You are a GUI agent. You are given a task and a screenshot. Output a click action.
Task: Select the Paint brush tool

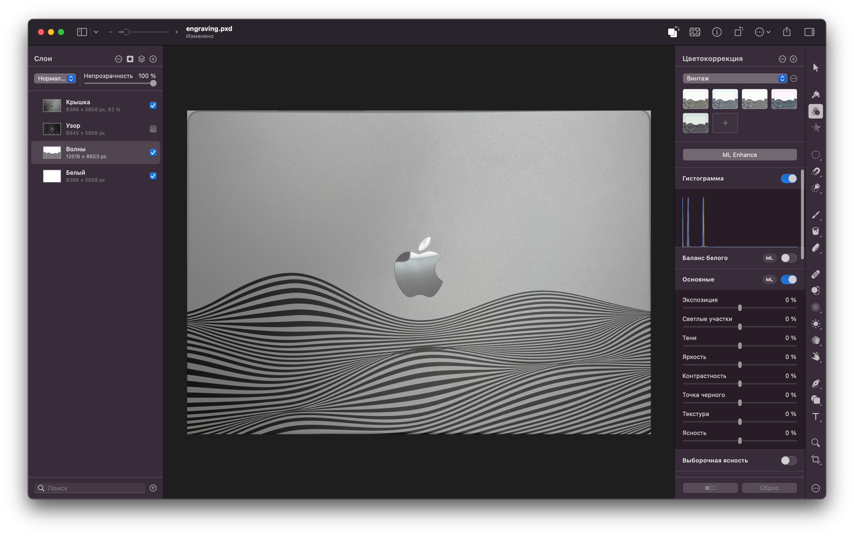[815, 215]
